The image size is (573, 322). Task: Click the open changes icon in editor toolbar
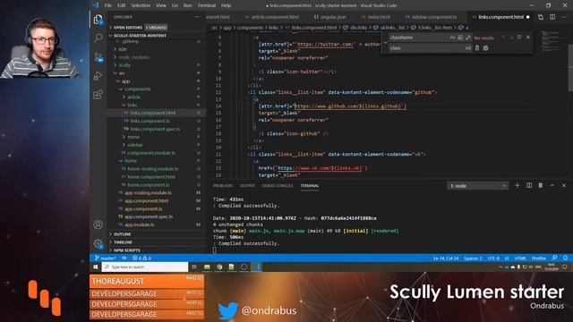(x=541, y=17)
